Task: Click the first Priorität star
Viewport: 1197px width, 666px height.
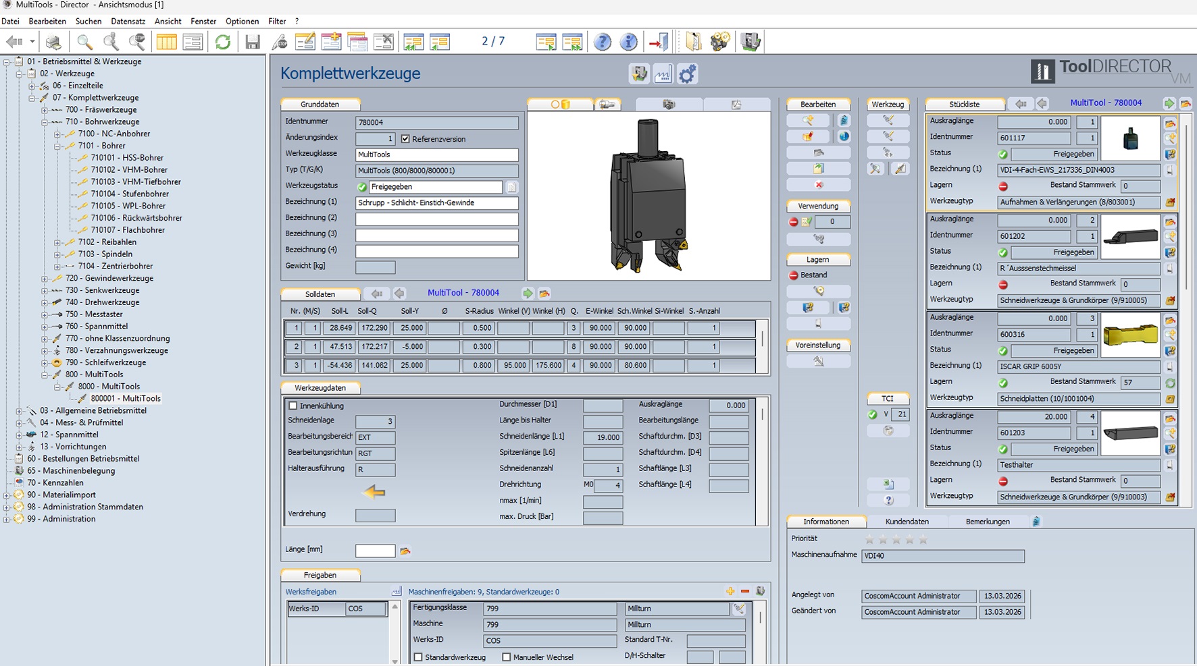Action: pyautogui.click(x=870, y=539)
